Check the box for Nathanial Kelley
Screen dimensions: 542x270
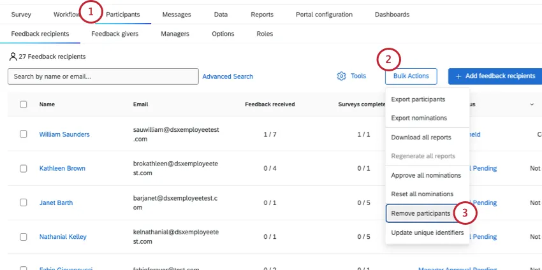(x=23, y=236)
